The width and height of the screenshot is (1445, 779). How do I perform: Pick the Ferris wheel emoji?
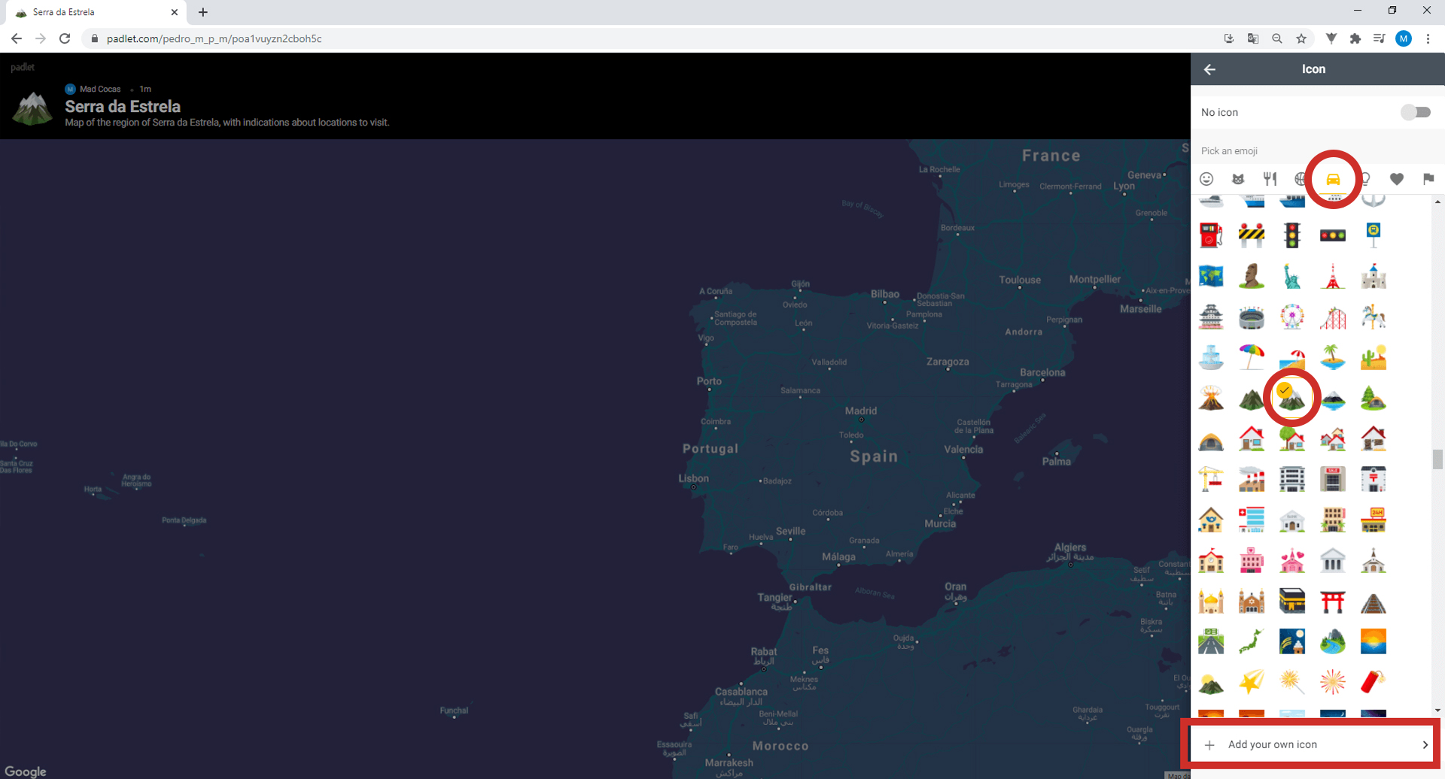tap(1292, 317)
